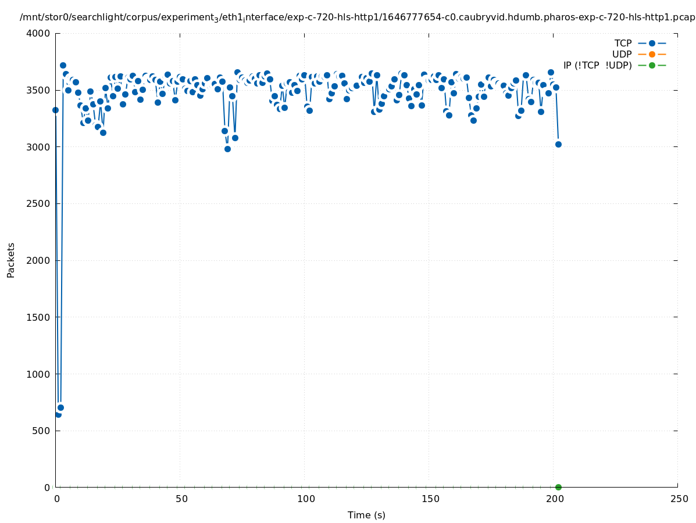Click the lowest blue TCP point near 650 packets
Screen dimensions: 696x523
coord(58,414)
